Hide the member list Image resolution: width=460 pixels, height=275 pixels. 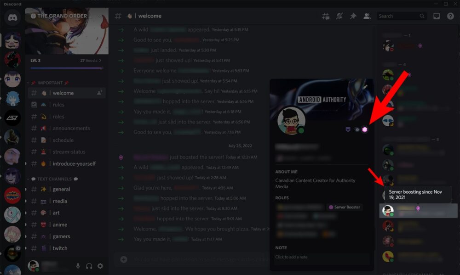(x=367, y=16)
